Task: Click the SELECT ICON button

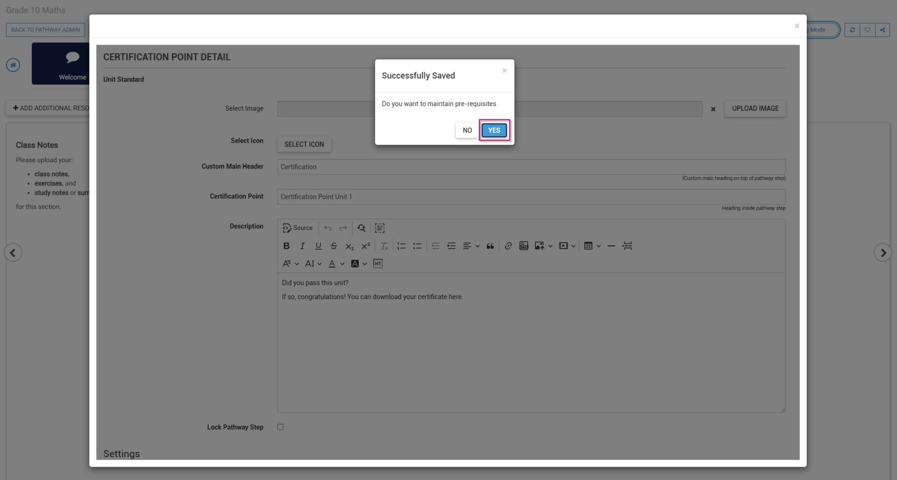Action: point(304,144)
